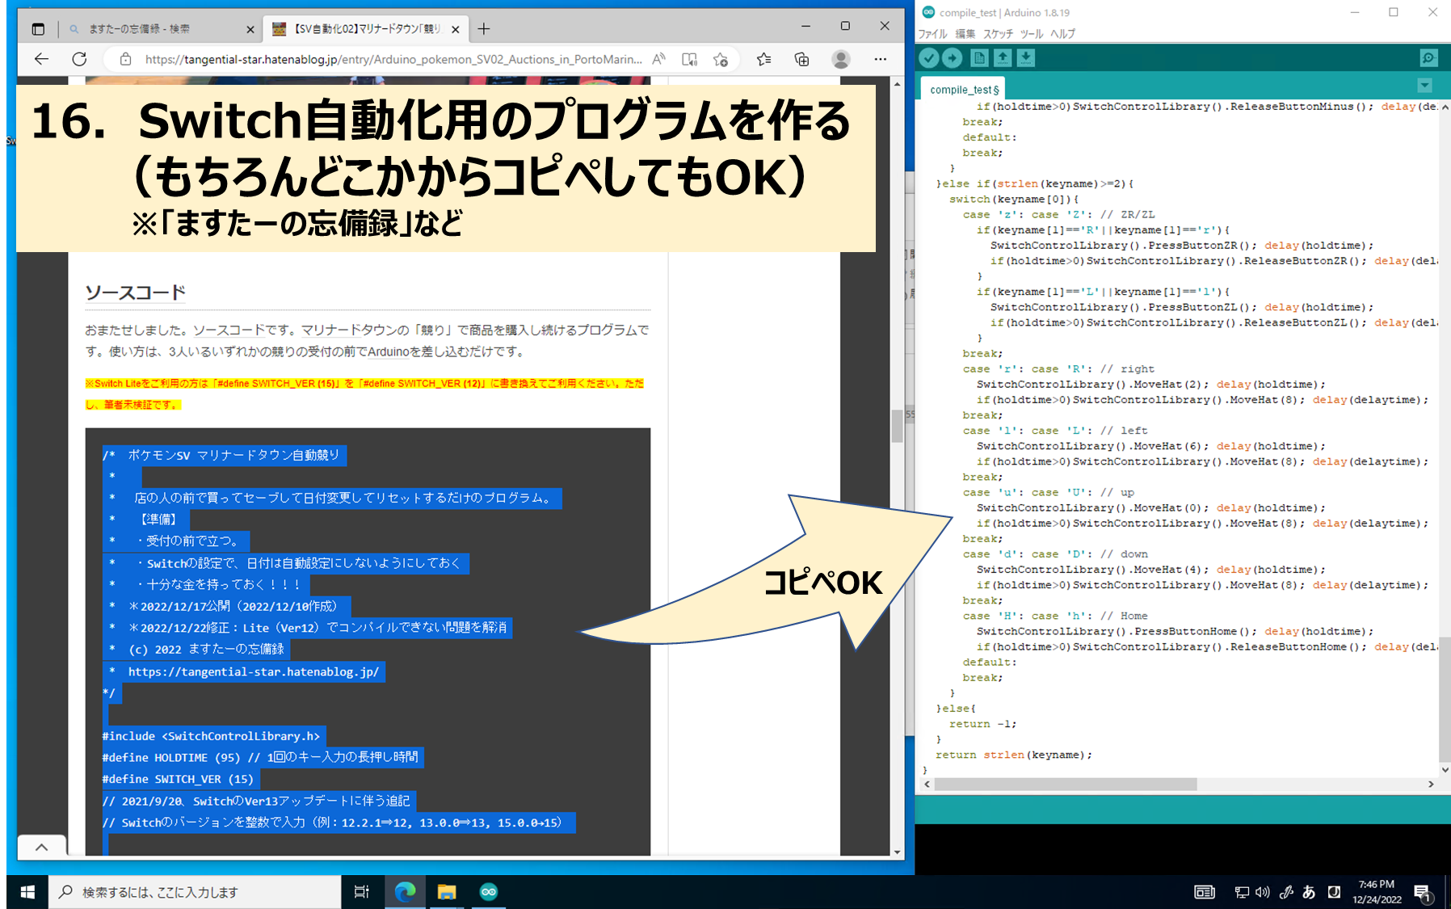Click the hatenablog.jp link in source code
Image resolution: width=1451 pixels, height=909 pixels.
pyautogui.click(x=254, y=671)
